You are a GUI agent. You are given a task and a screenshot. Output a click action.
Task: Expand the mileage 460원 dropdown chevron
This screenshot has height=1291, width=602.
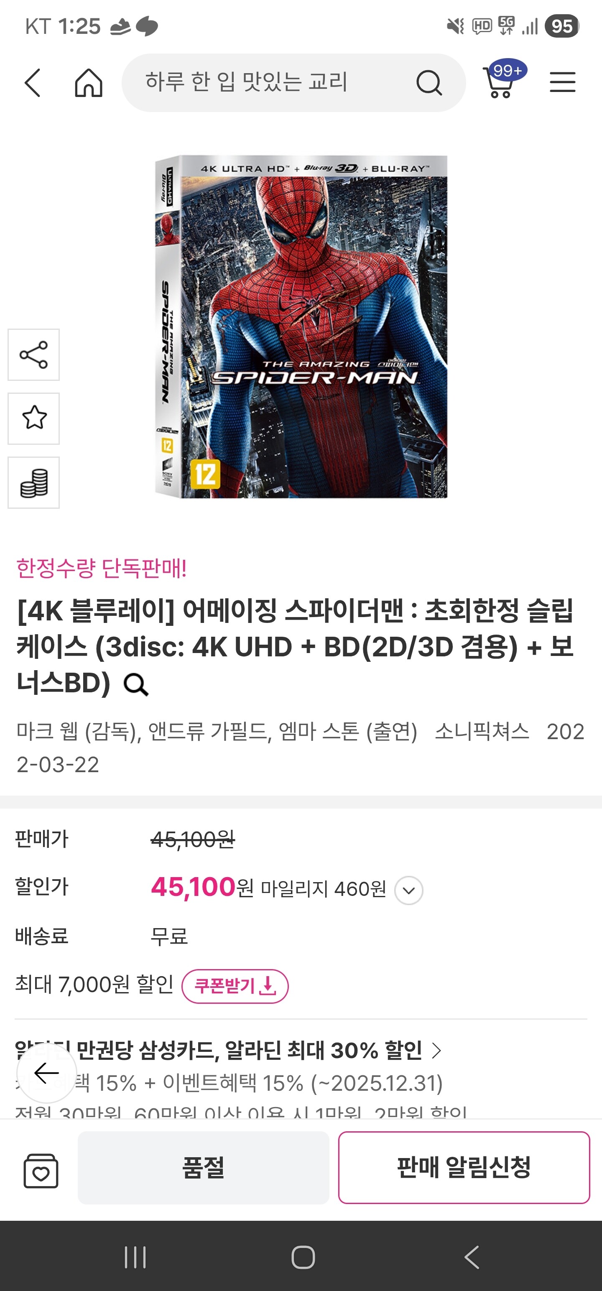[x=409, y=890]
